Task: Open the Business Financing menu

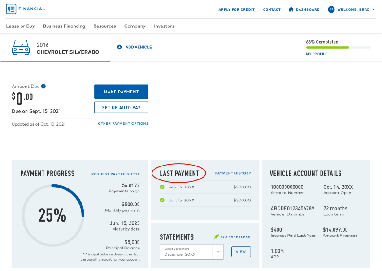Action: tap(64, 26)
